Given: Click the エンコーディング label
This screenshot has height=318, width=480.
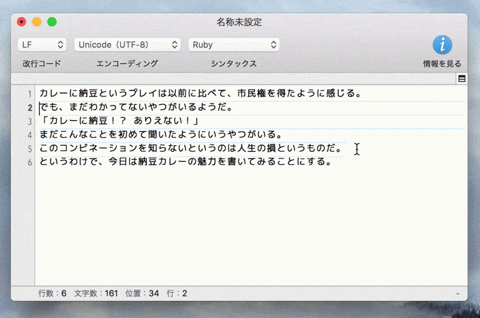Looking at the screenshot, I should coord(127,63).
